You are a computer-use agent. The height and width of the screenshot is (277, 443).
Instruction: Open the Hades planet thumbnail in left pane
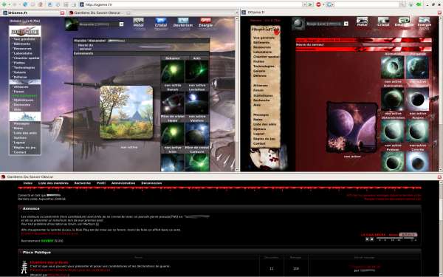tap(173, 134)
